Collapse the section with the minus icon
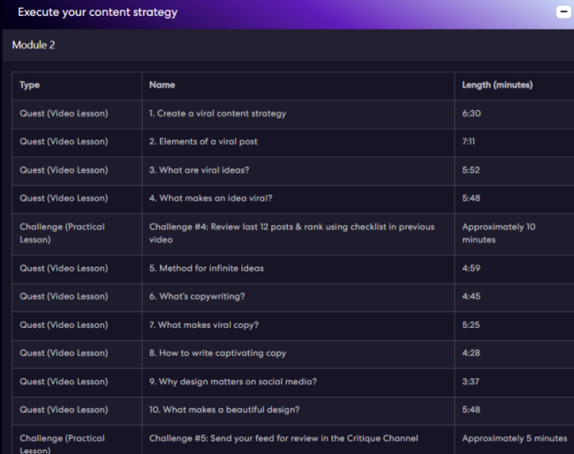 (563, 12)
